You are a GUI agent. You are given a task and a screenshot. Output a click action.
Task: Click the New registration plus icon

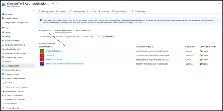point(39,11)
